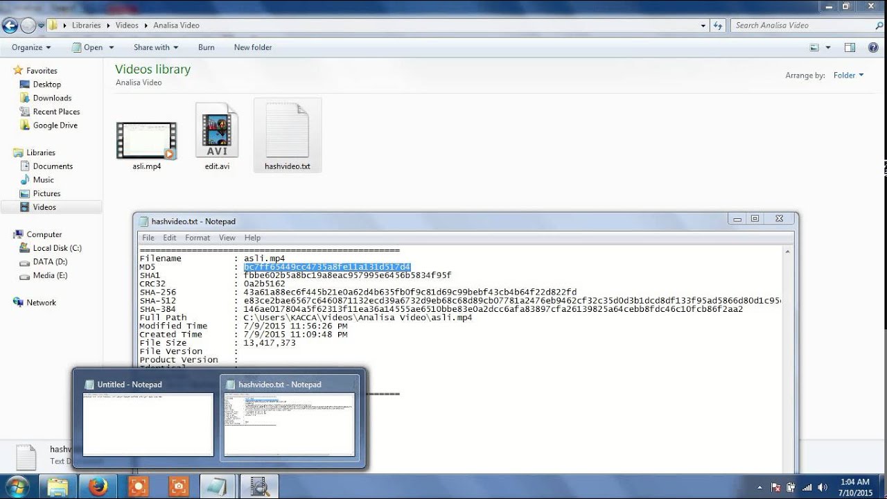887x499 pixels.
Task: Click the Open toolbar button
Action: tap(87, 48)
